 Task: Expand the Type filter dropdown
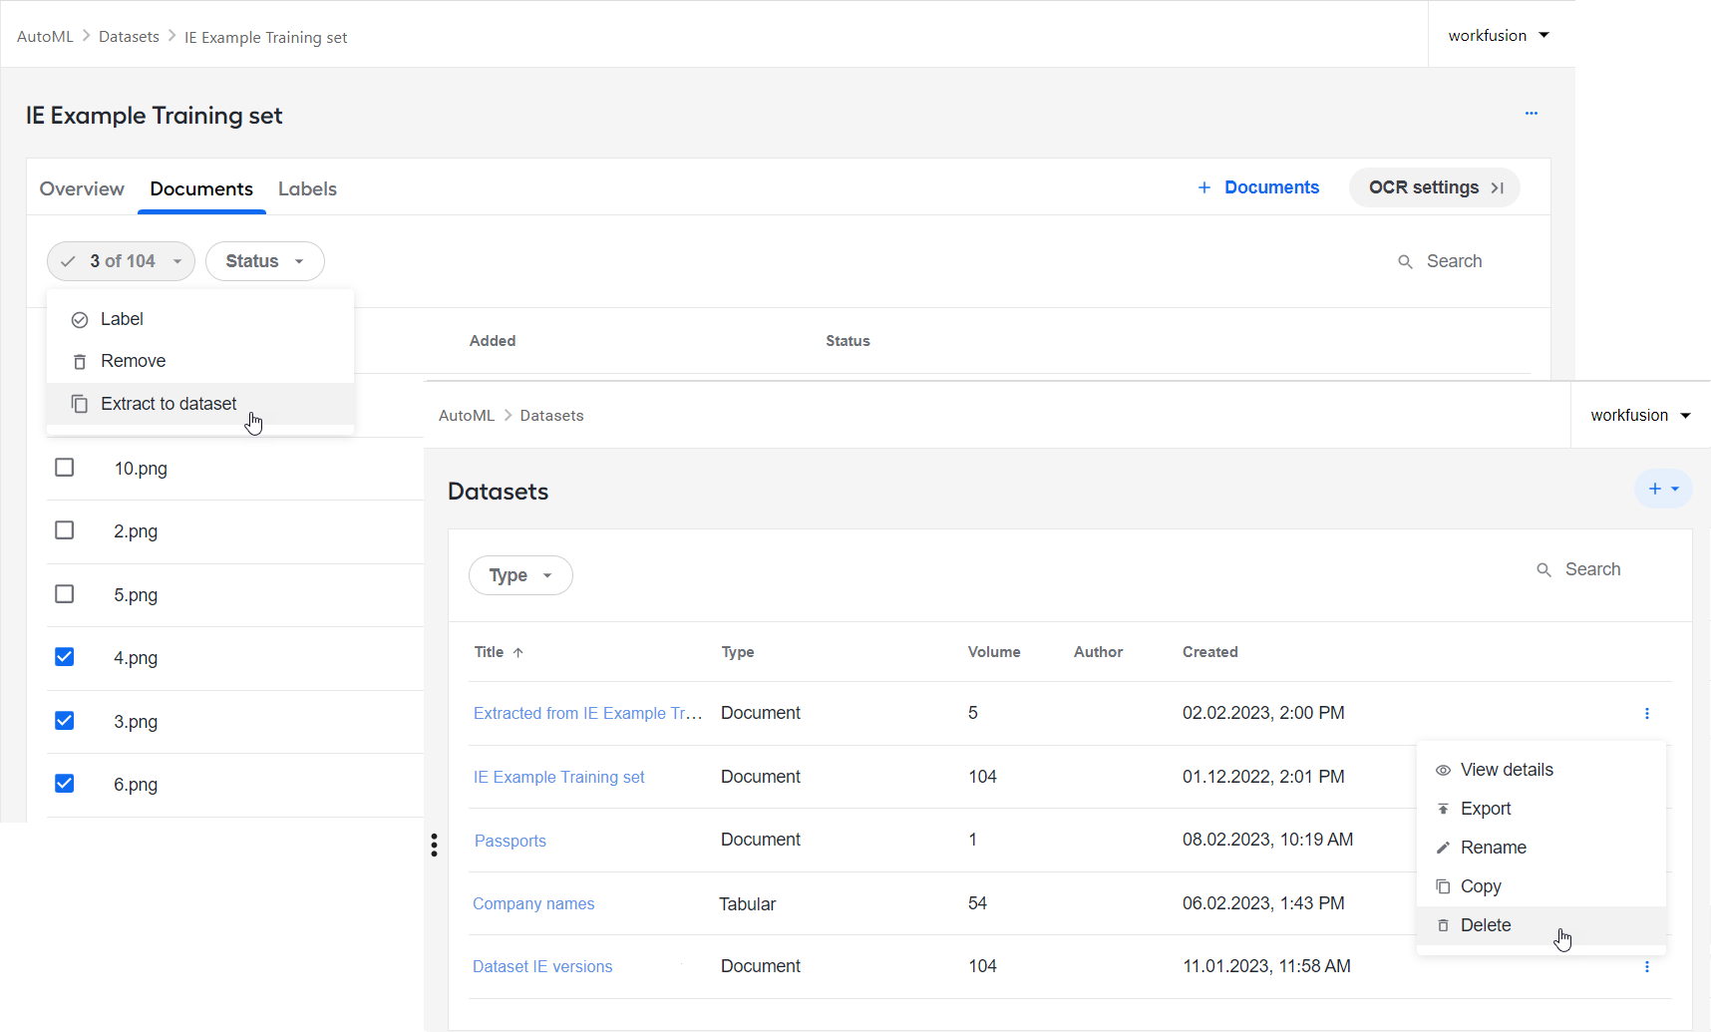click(x=520, y=575)
